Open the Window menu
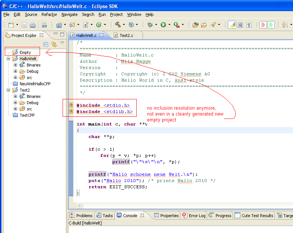 [x=134, y=14]
